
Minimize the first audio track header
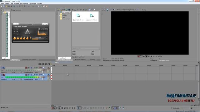pos(2,68)
